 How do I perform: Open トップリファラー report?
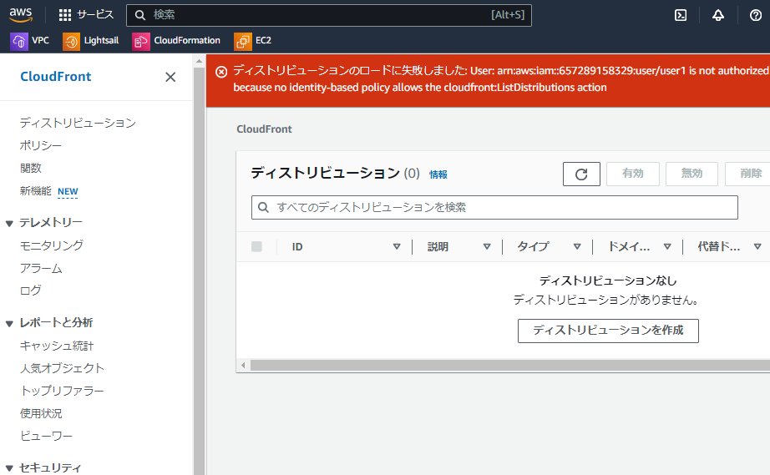tap(62, 391)
